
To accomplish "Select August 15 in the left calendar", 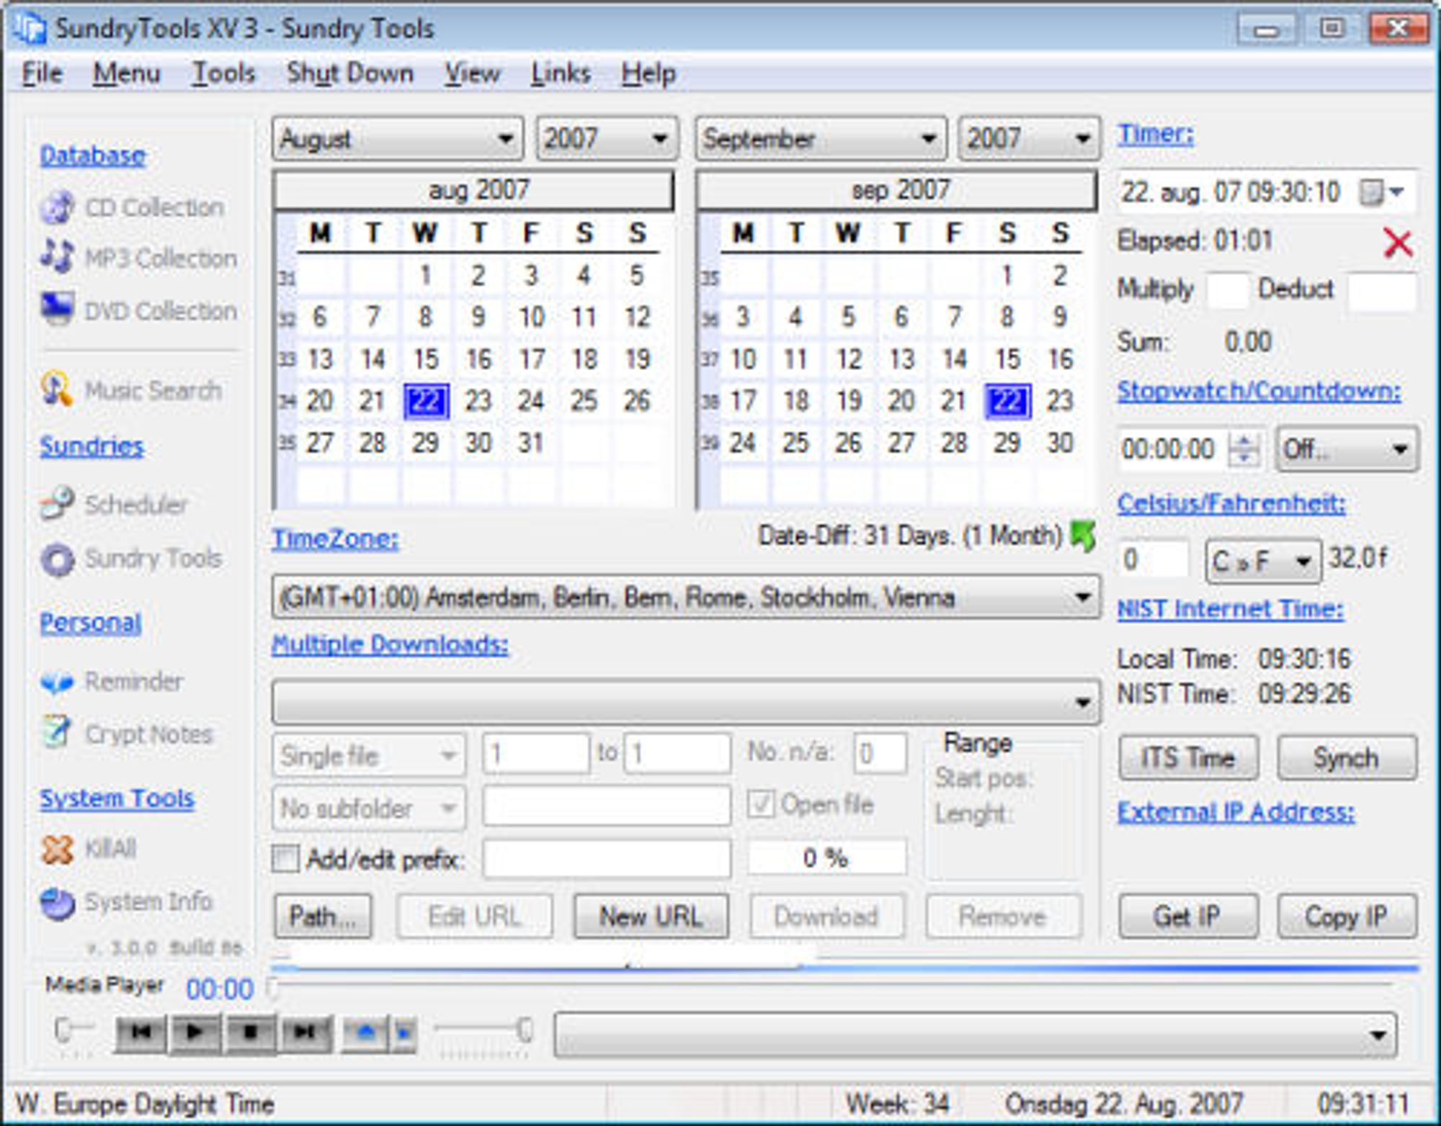I will [x=426, y=359].
